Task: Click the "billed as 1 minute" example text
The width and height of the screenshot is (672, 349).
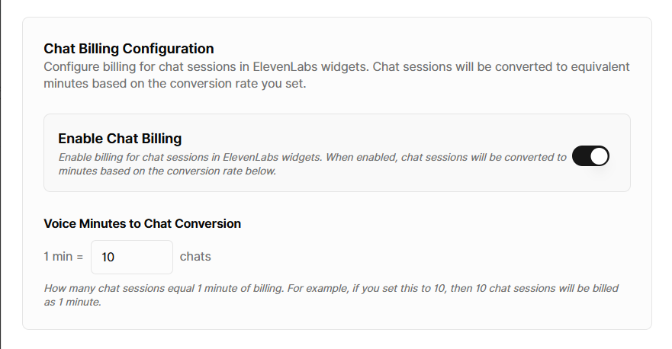Action: coord(72,302)
